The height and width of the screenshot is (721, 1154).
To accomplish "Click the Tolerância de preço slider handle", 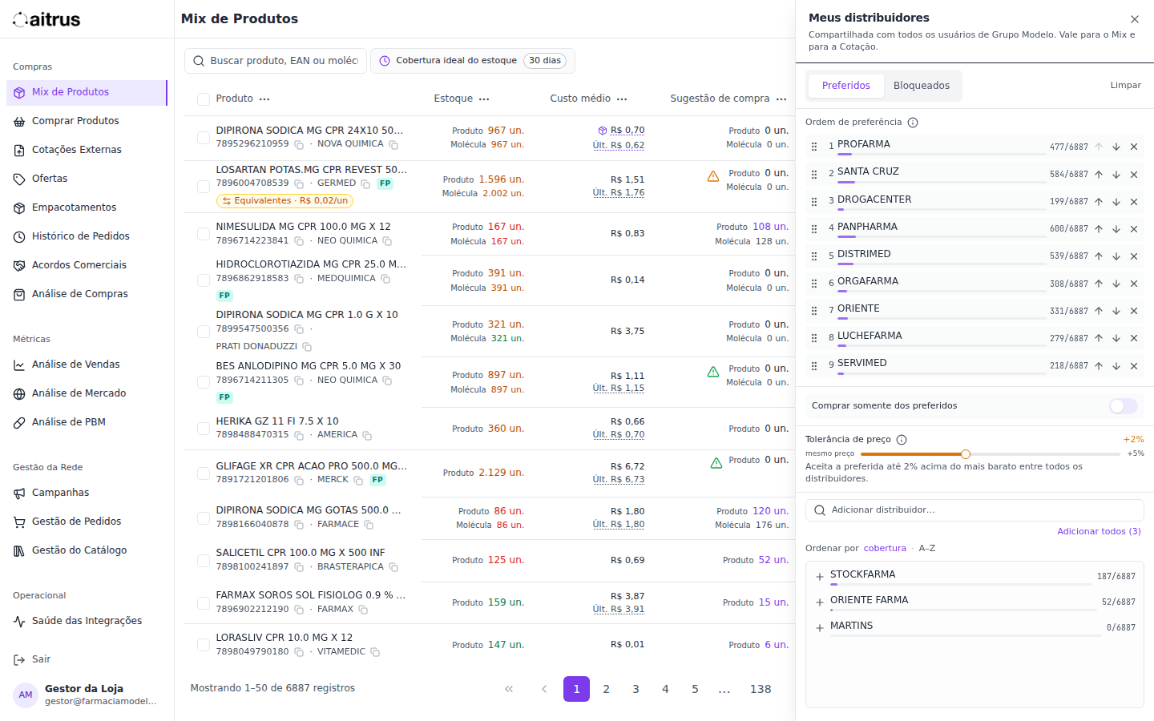I will point(966,454).
